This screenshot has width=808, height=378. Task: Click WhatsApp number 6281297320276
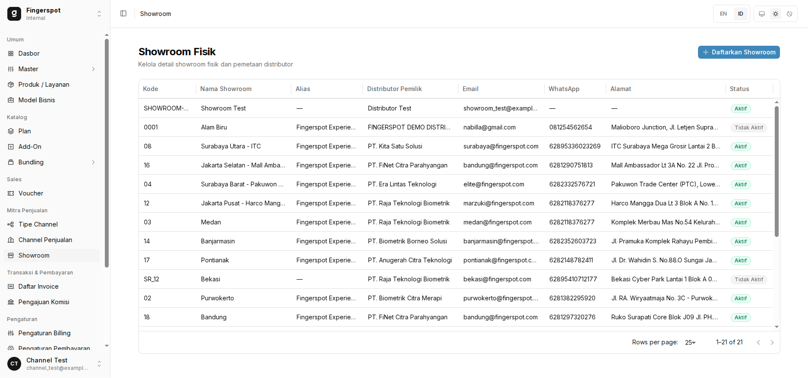tap(572, 317)
